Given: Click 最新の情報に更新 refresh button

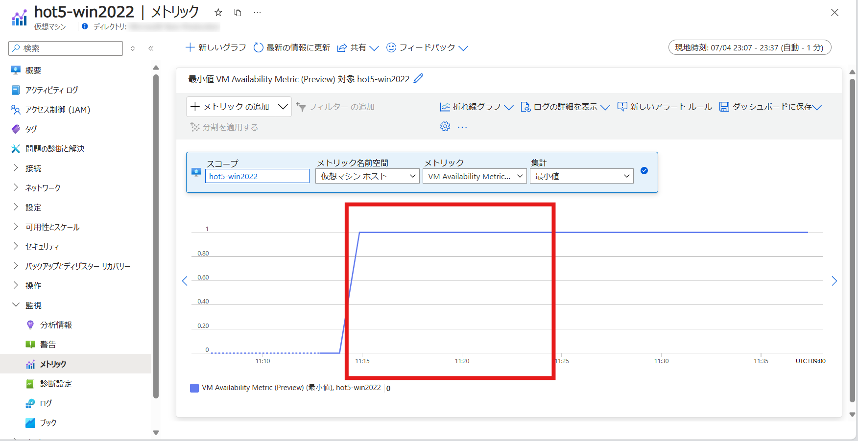Looking at the screenshot, I should [x=291, y=47].
